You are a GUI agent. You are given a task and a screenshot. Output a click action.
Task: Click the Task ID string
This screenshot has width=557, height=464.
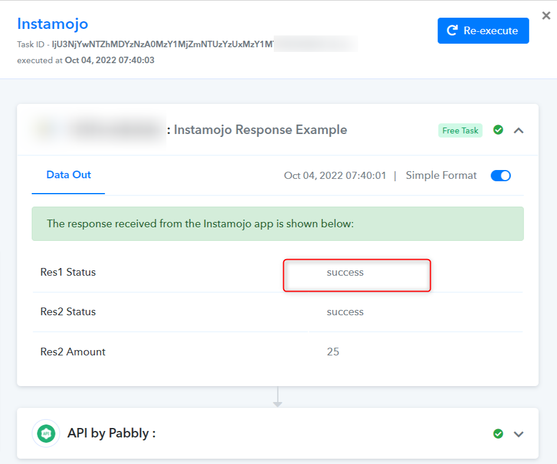pos(163,44)
